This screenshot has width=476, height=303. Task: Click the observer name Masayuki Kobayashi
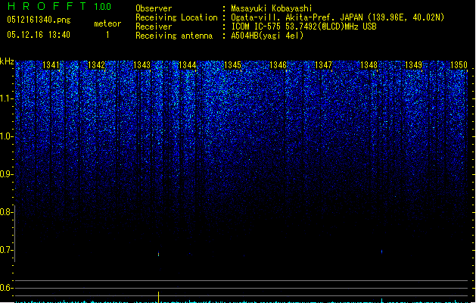(272, 8)
